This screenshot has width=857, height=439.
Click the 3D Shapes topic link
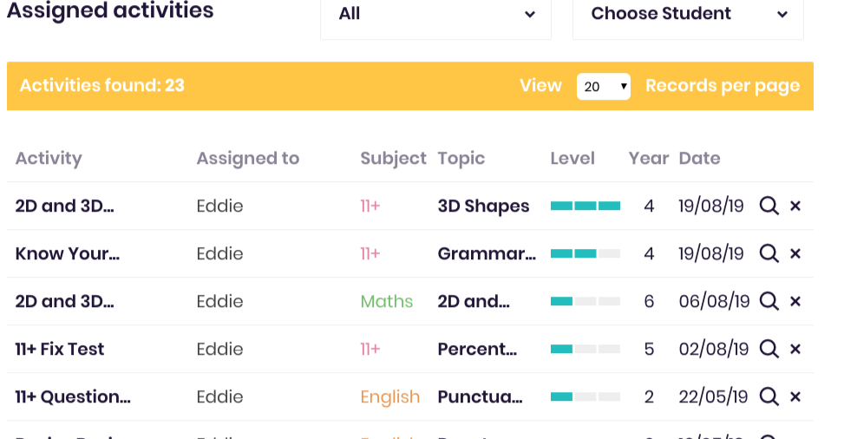pos(484,206)
